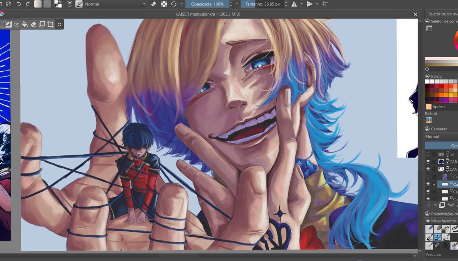Toggle checkmark on the selected layer

[434, 184]
